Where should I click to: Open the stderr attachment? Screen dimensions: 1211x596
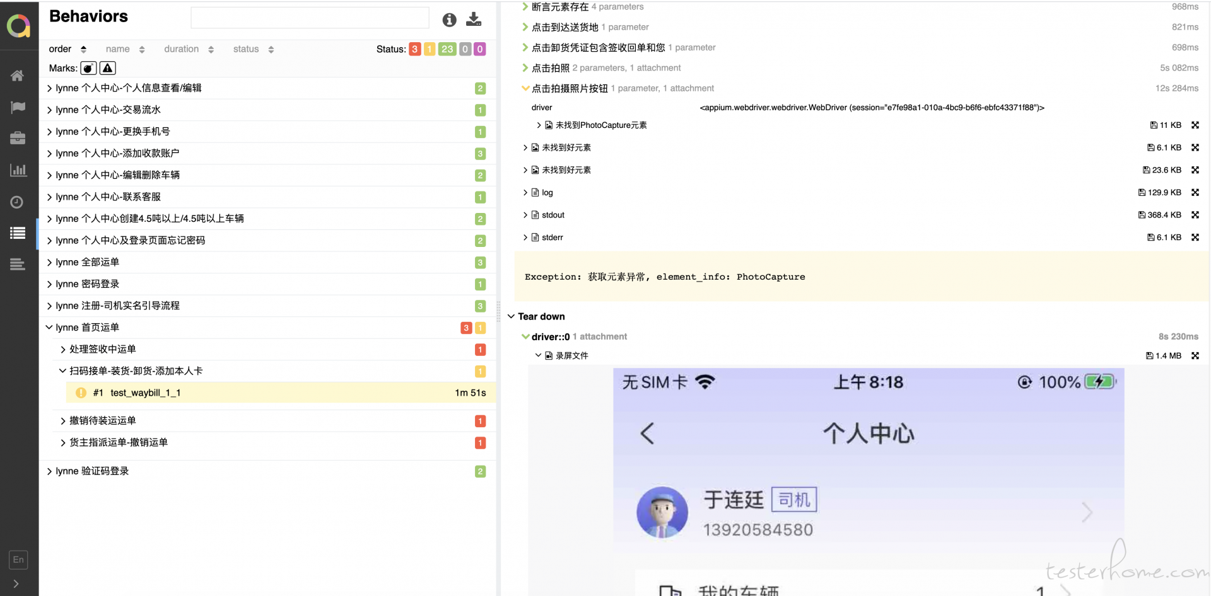[552, 238]
